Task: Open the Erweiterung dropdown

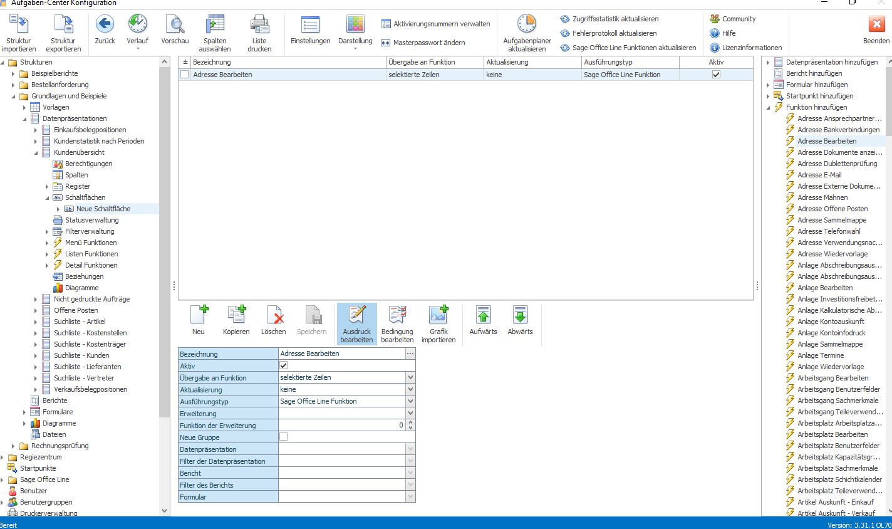Action: click(410, 413)
